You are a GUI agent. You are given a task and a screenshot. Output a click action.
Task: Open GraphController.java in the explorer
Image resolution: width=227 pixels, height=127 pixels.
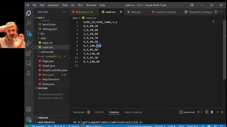click(x=51, y=70)
